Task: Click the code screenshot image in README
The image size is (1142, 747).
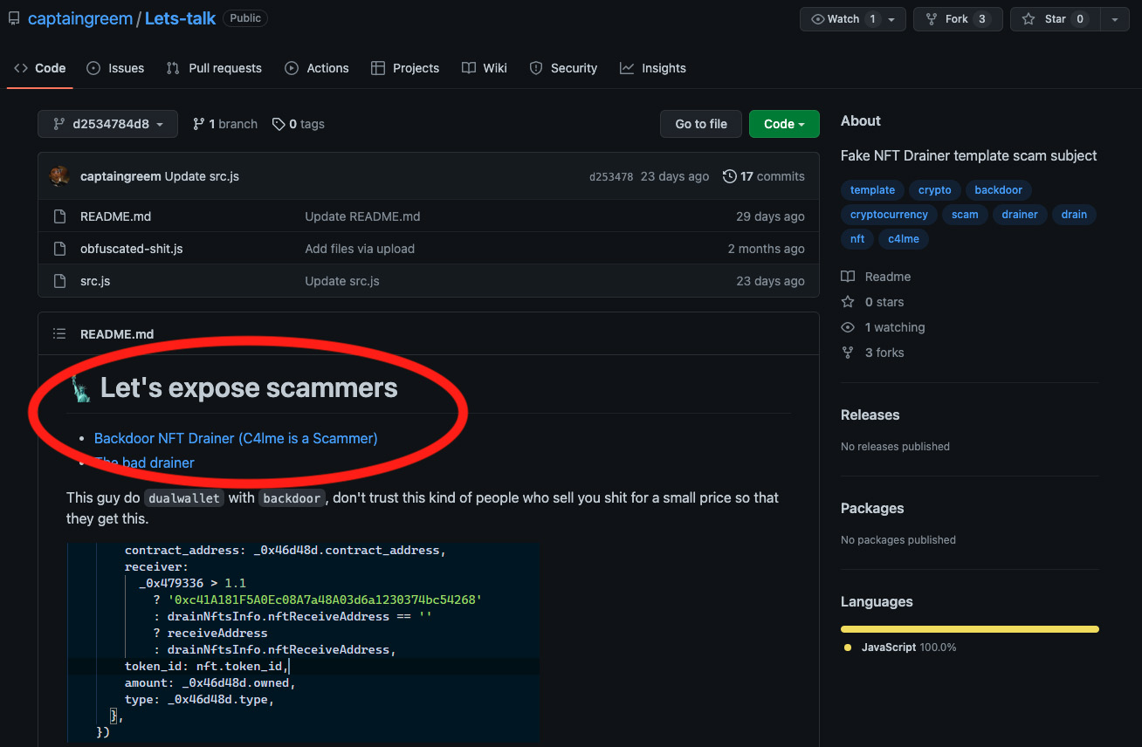Action: pyautogui.click(x=303, y=643)
